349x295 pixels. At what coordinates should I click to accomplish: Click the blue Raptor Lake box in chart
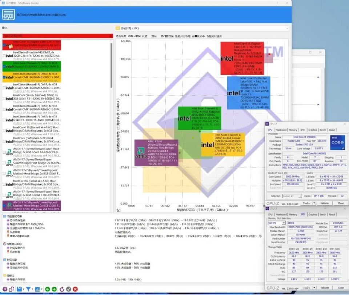[x=249, y=93]
